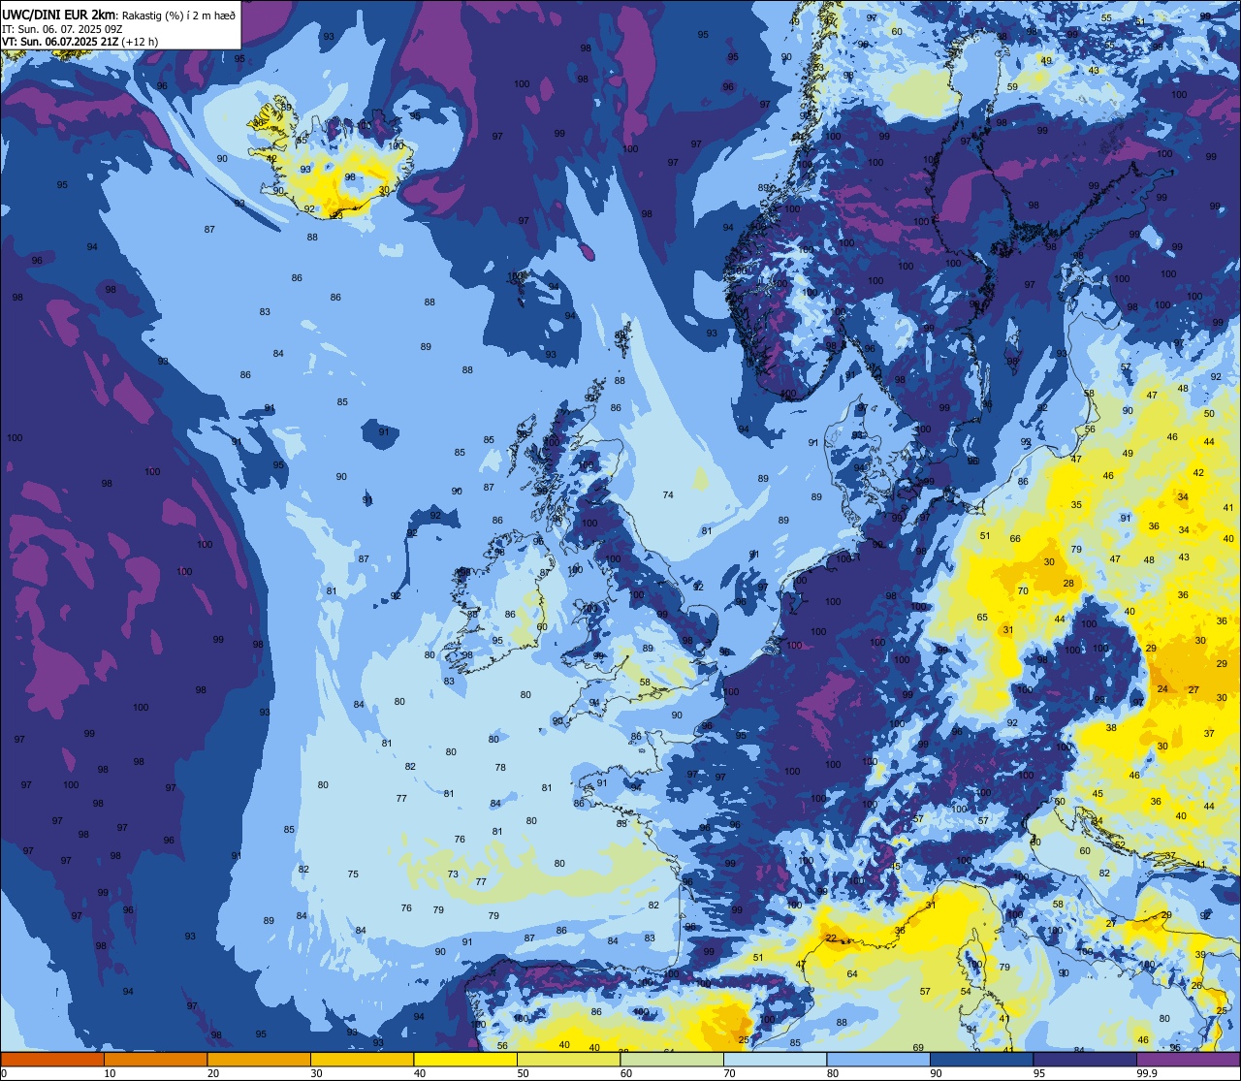Click the '95' legend label
The image size is (1241, 1081).
(x=1039, y=1073)
